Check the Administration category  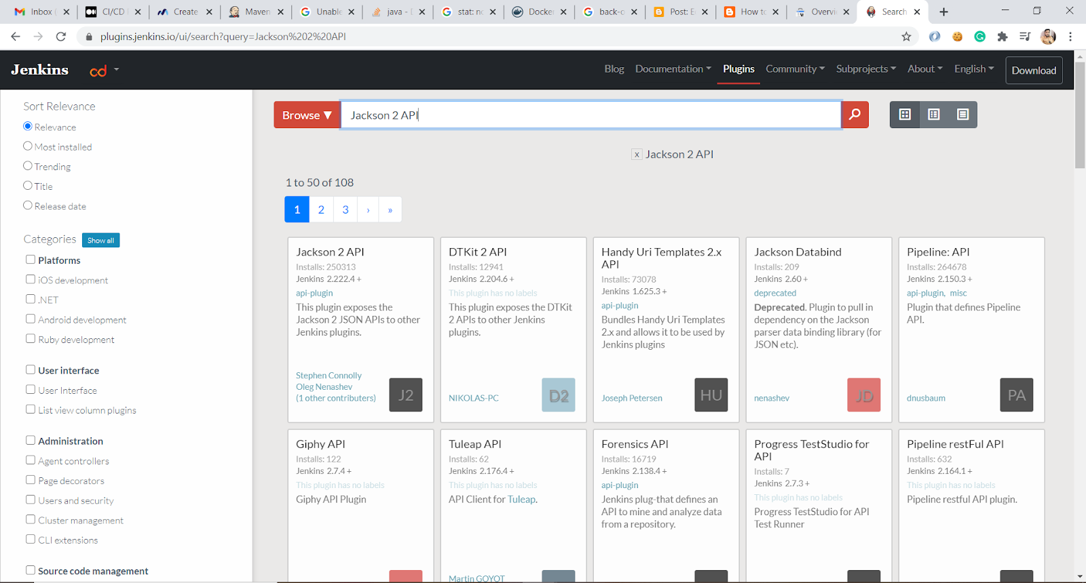pyautogui.click(x=31, y=440)
